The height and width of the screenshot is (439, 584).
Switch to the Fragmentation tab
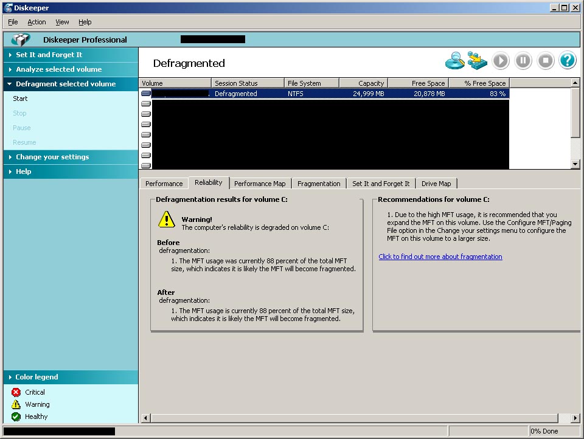tap(319, 184)
